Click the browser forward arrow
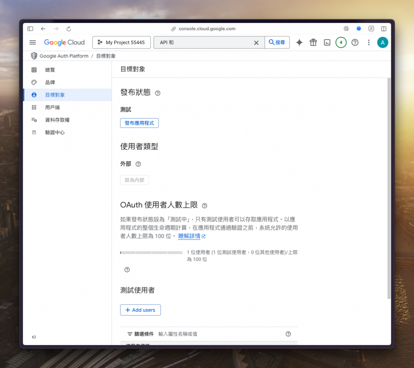Image resolution: width=414 pixels, height=368 pixels. 56,29
